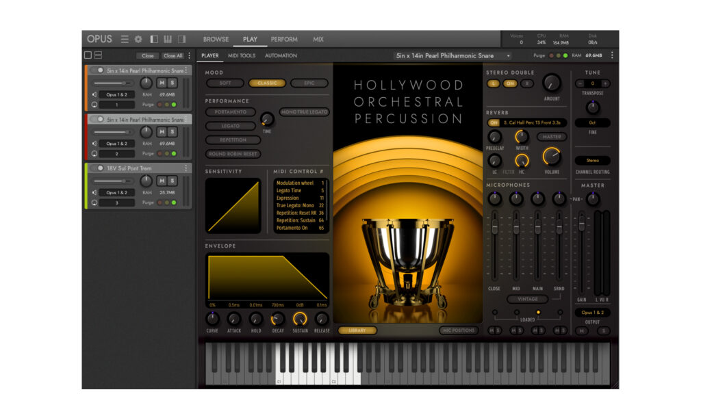This screenshot has width=701, height=420.
Task: Toggle the left instrument rack panel icon
Action: 154,39
